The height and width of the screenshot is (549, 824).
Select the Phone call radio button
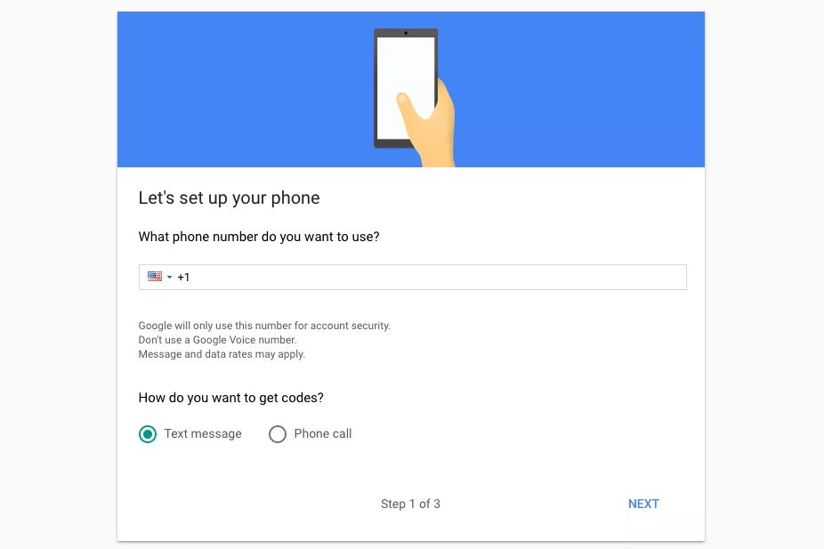(278, 434)
